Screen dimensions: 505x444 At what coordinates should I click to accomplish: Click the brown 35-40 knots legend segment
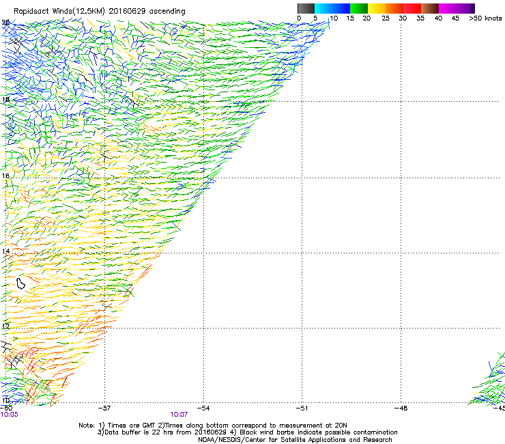tap(430, 8)
